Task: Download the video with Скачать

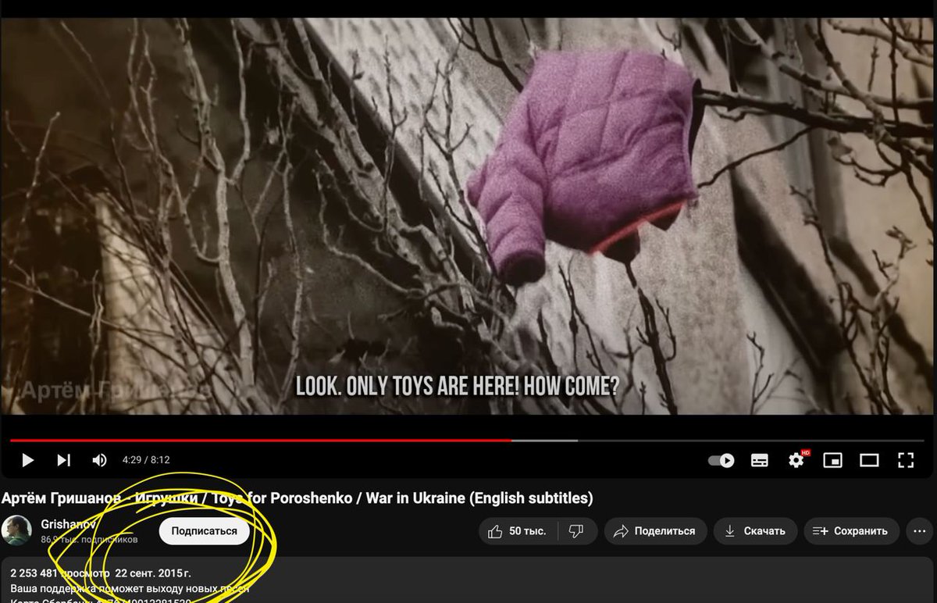Action: pos(755,531)
